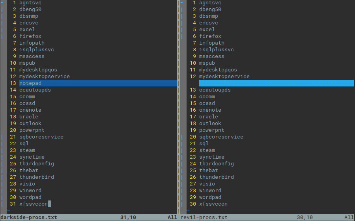The height and width of the screenshot is (221, 355).
Task: Select firefox in the darkside-procs.txt pane
Action: tap(30, 36)
